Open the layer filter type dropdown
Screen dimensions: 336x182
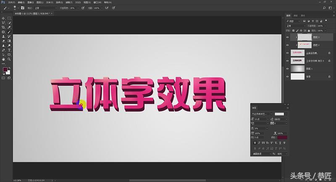pos(293,21)
